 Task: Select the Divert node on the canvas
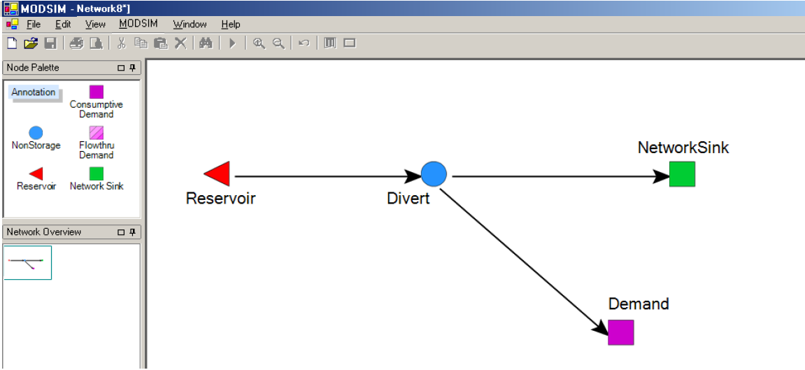tap(434, 173)
